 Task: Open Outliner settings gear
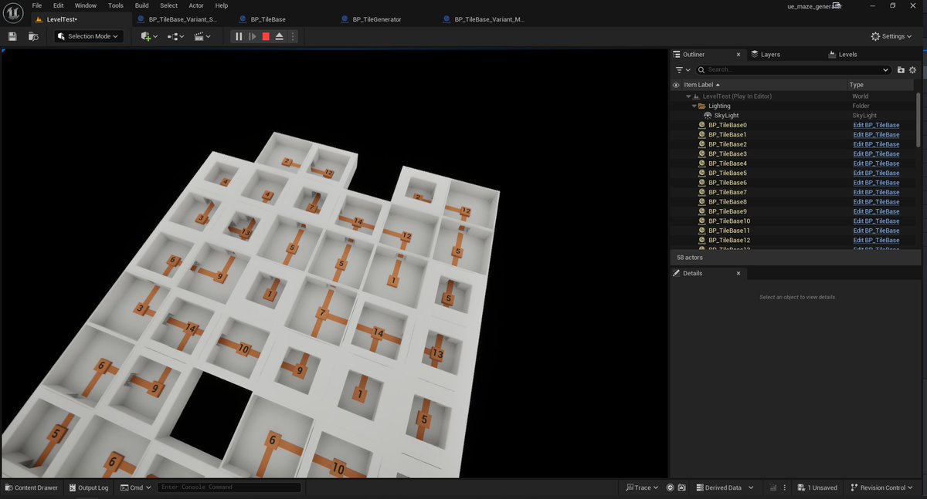pyautogui.click(x=913, y=69)
